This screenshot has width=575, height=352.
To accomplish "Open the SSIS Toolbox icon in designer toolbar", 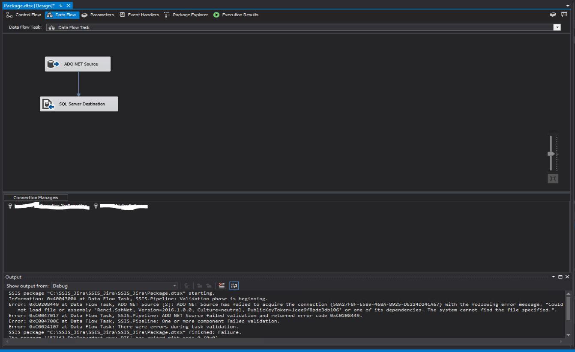I will pos(564,15).
